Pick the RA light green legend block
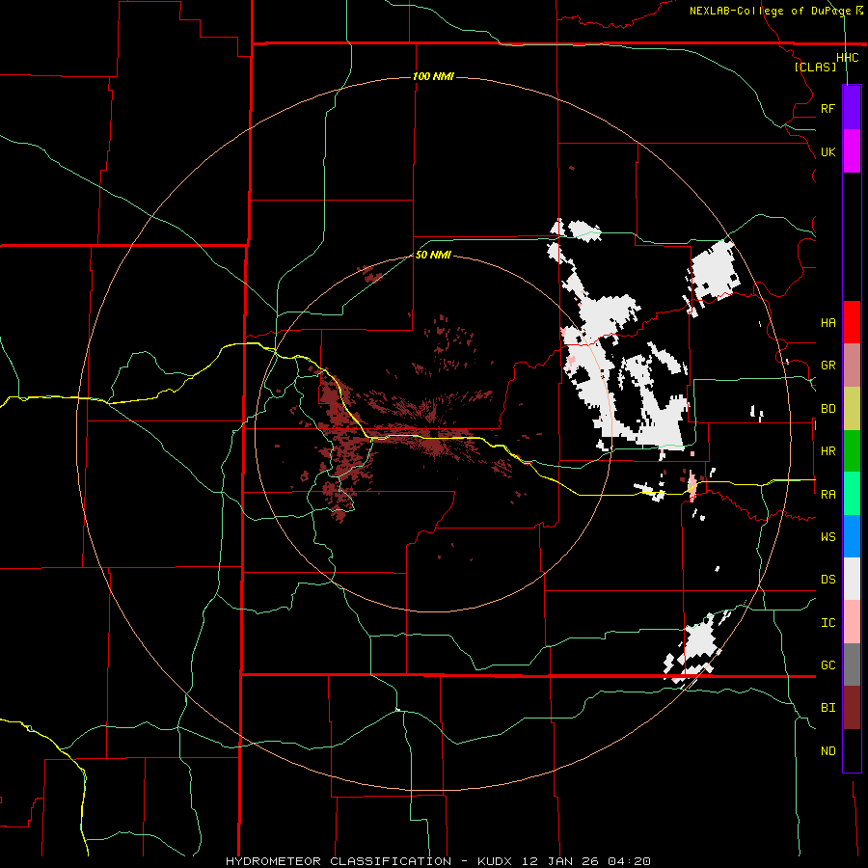This screenshot has width=868, height=868. coord(852,494)
